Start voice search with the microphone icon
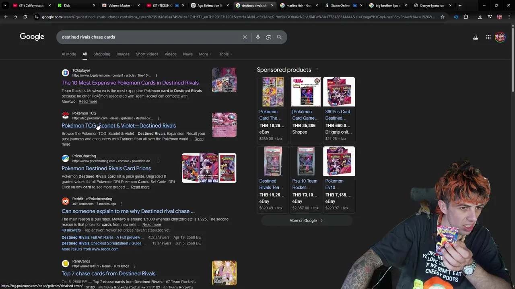The image size is (515, 289). [x=258, y=37]
